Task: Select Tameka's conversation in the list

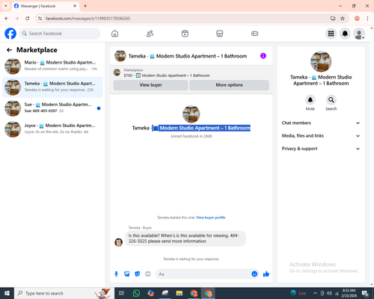Action: click(52, 87)
